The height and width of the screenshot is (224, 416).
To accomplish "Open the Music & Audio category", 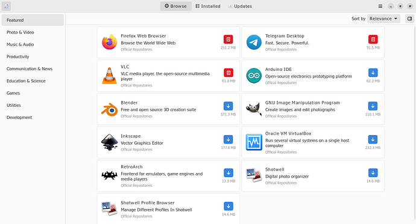I will 33,44.
